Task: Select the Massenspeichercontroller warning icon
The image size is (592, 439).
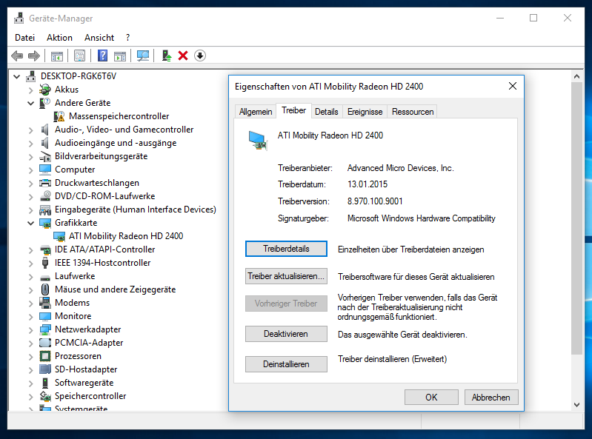Action: pyautogui.click(x=59, y=116)
